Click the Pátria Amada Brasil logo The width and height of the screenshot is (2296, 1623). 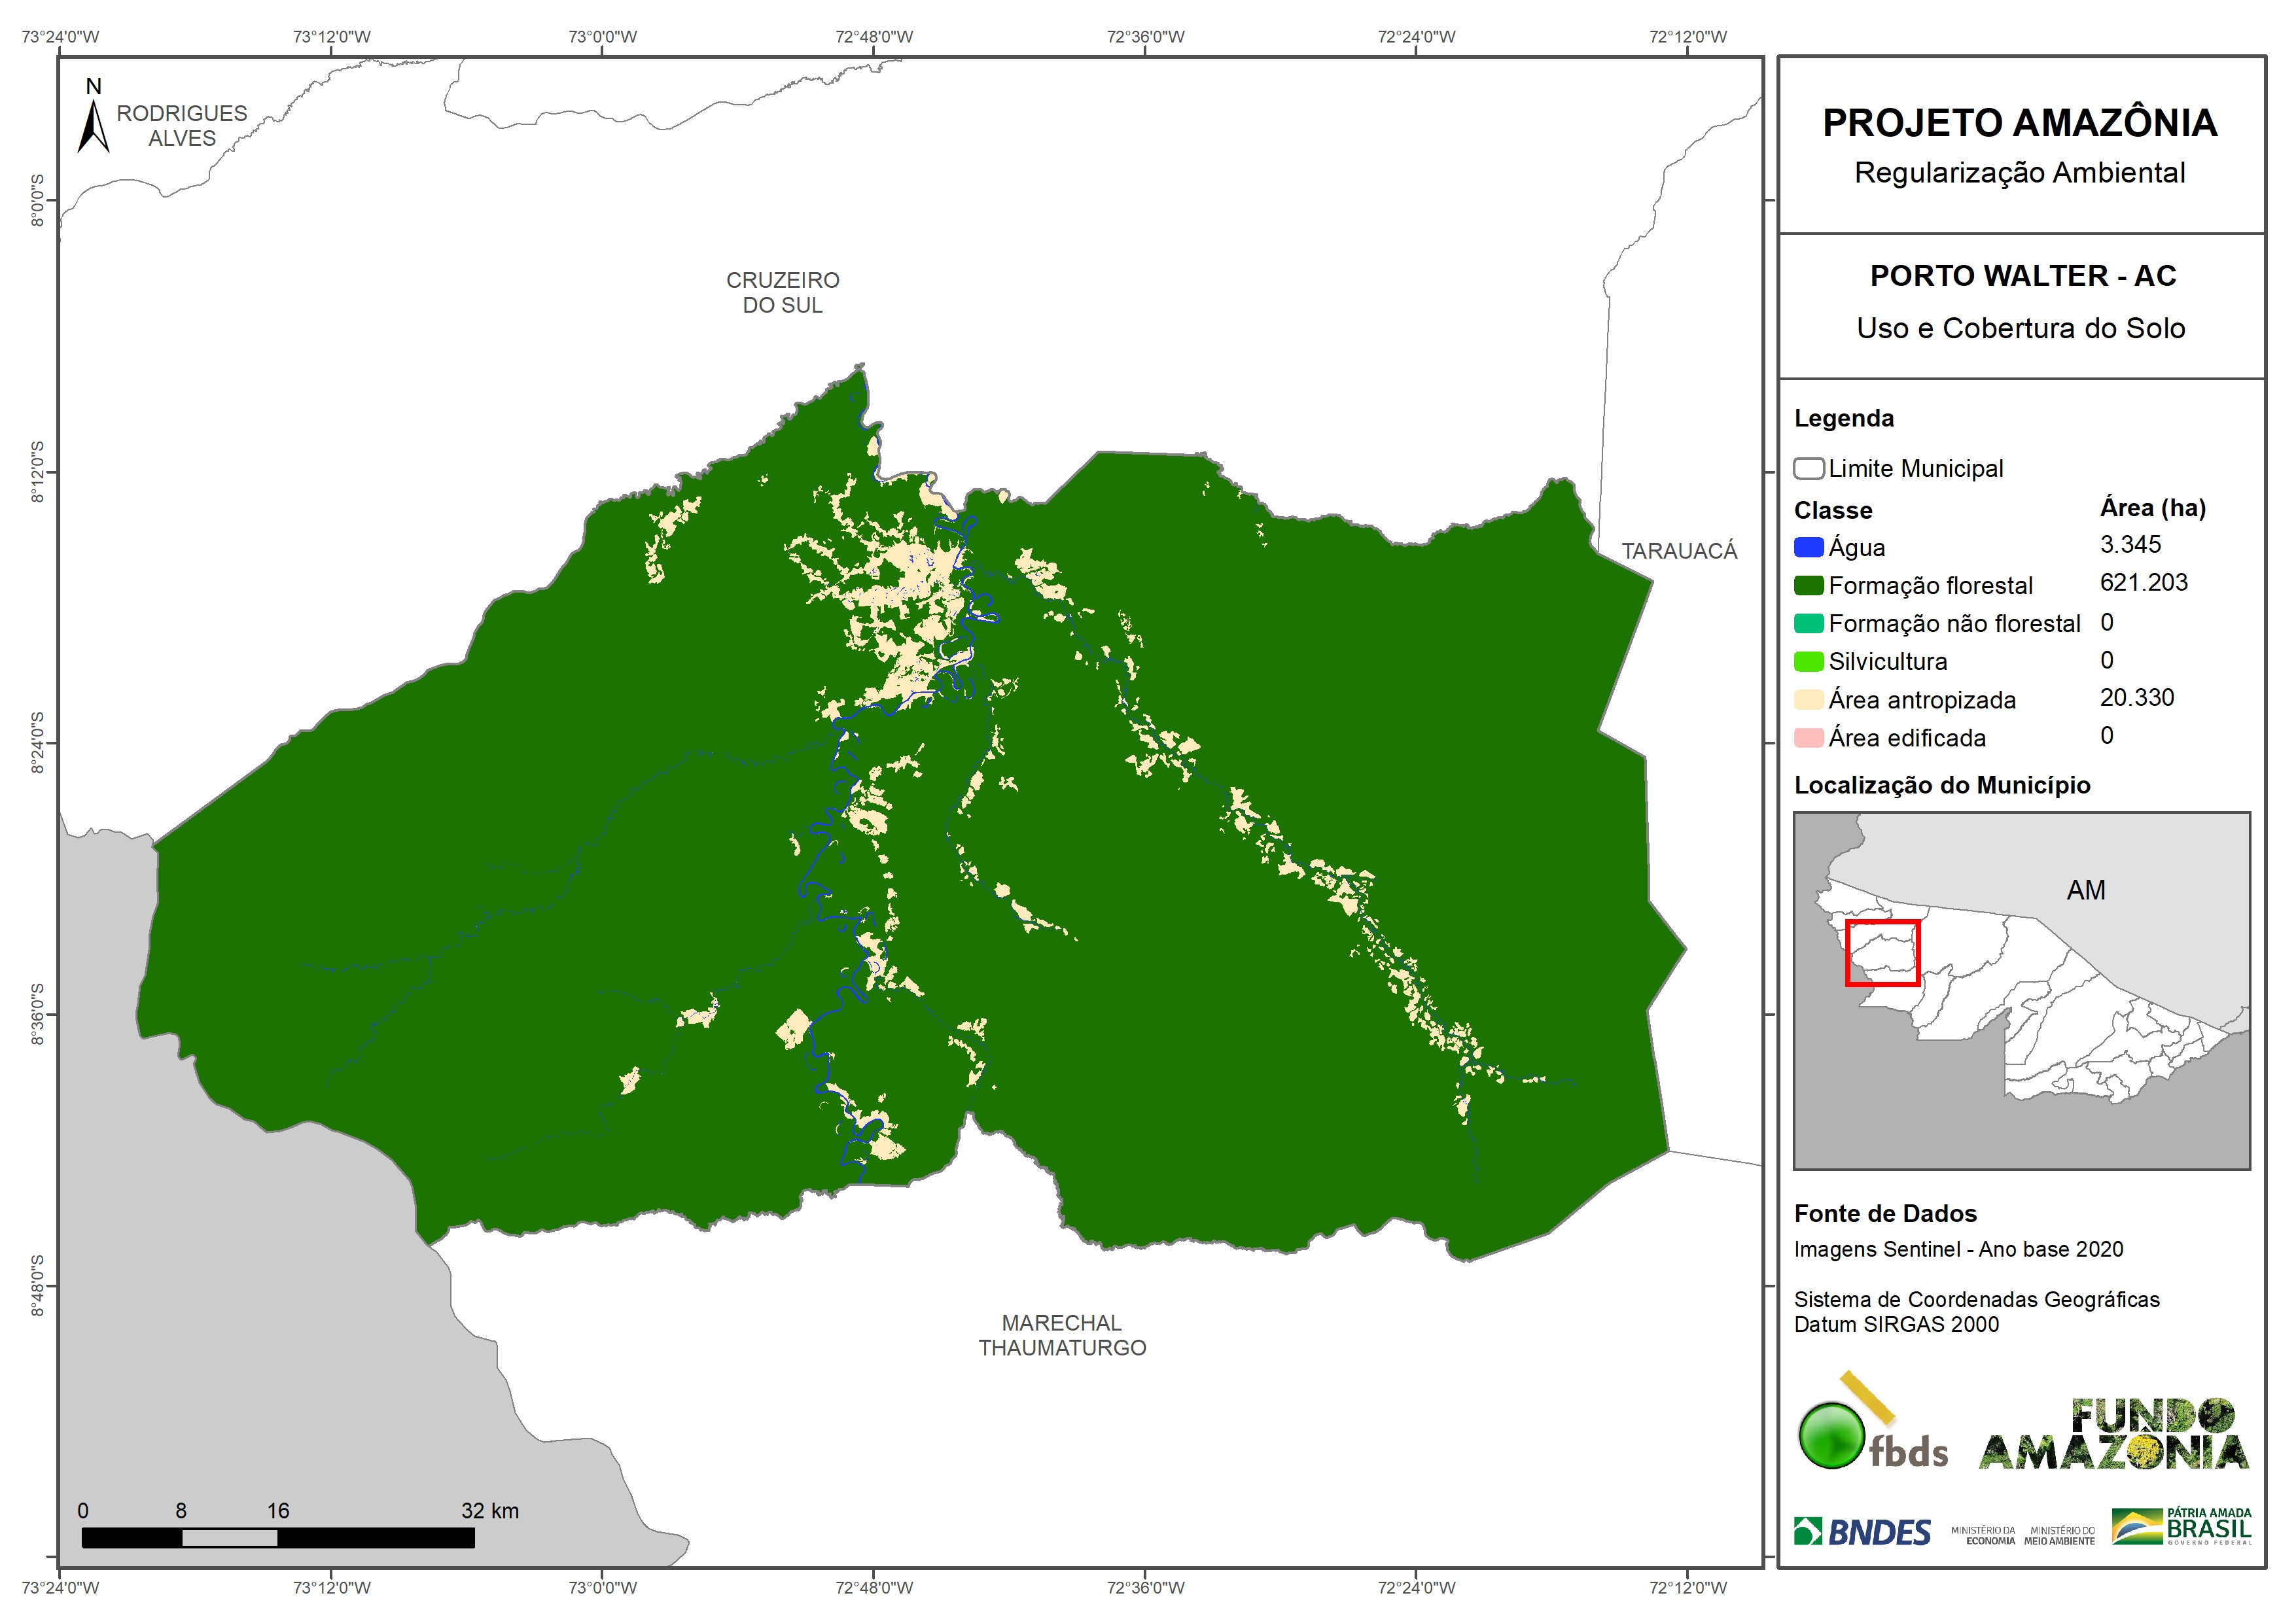point(2181,1527)
